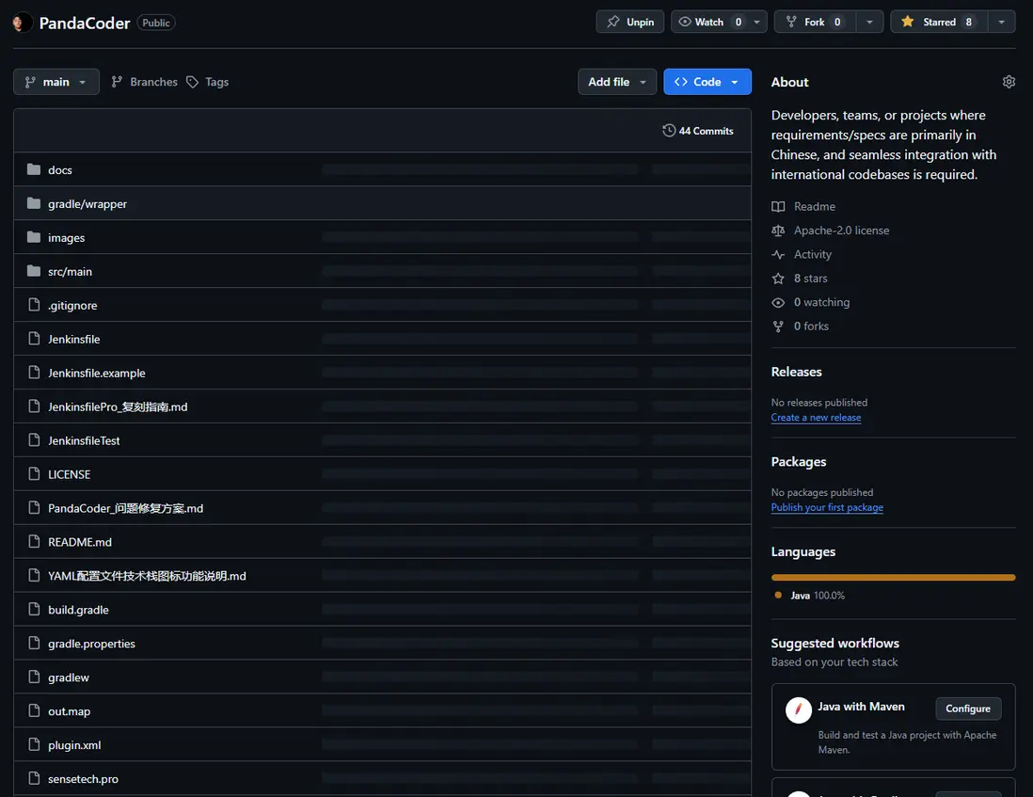Click the commits history clock icon
This screenshot has height=797, width=1033.
click(669, 131)
